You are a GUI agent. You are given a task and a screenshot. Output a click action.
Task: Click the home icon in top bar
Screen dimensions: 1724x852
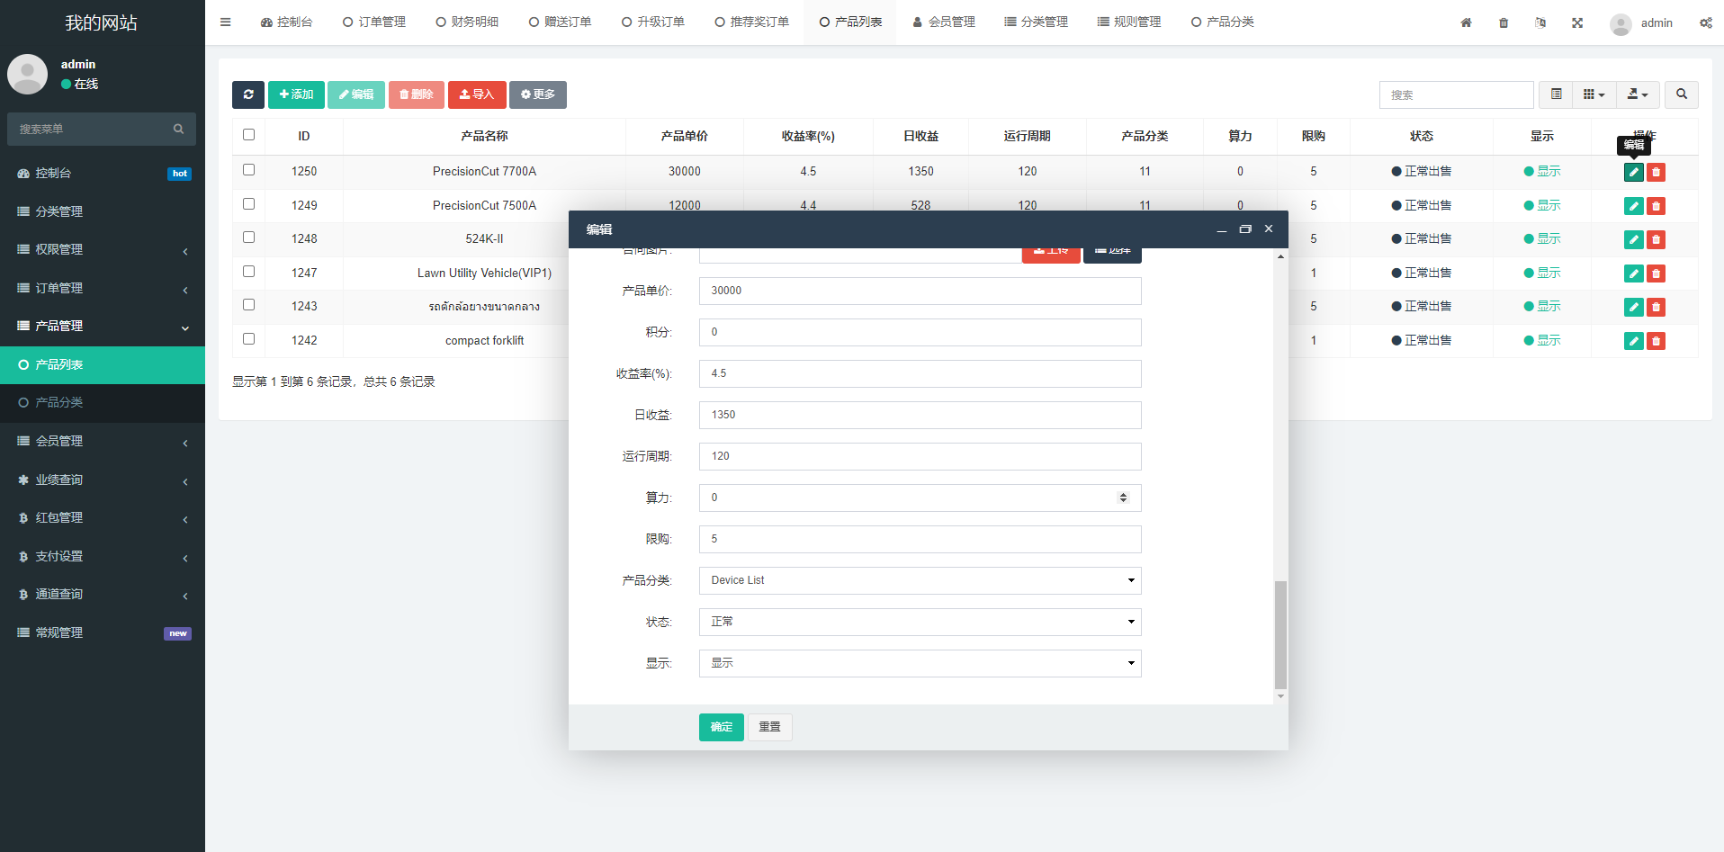[x=1466, y=22]
